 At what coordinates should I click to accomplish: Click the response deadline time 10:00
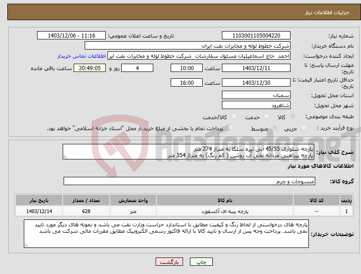click(187, 68)
